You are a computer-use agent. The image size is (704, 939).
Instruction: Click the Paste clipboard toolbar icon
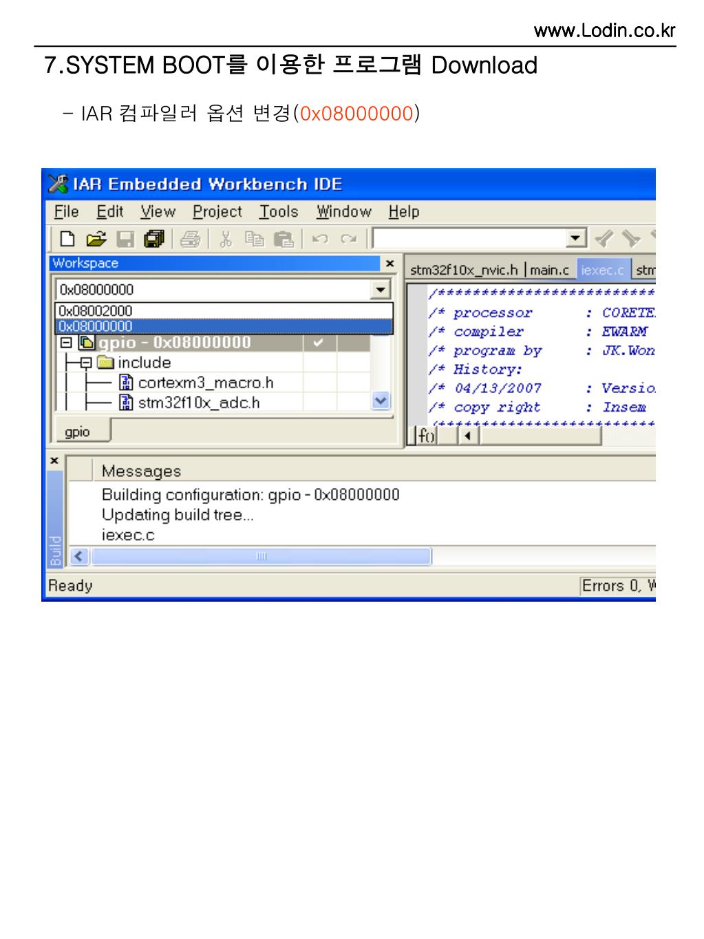(x=284, y=239)
